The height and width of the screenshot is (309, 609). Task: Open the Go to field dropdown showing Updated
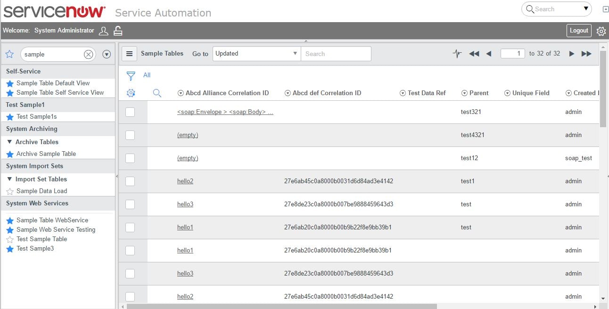257,54
